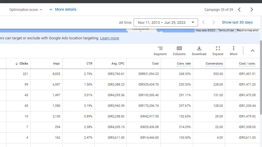262x147 pixels.
Task: Sort by Avg. CPC column header
Action: (118, 63)
